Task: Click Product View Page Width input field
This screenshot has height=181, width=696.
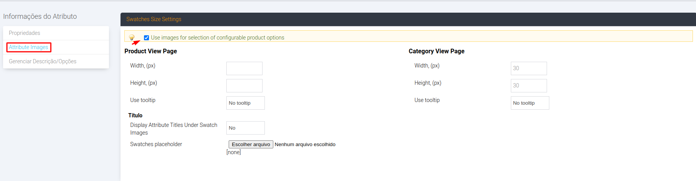Action: pos(244,68)
